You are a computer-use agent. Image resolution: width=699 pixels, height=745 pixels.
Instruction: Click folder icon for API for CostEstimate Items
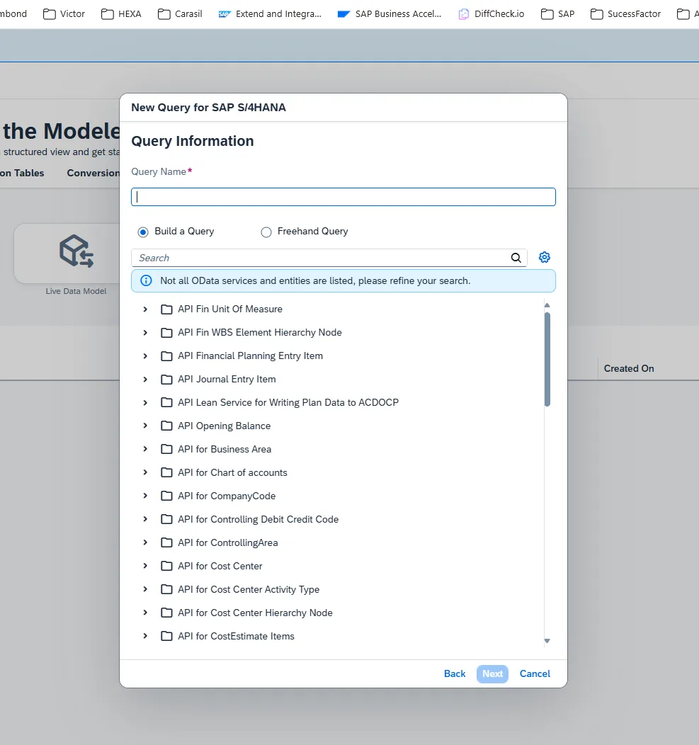point(166,636)
